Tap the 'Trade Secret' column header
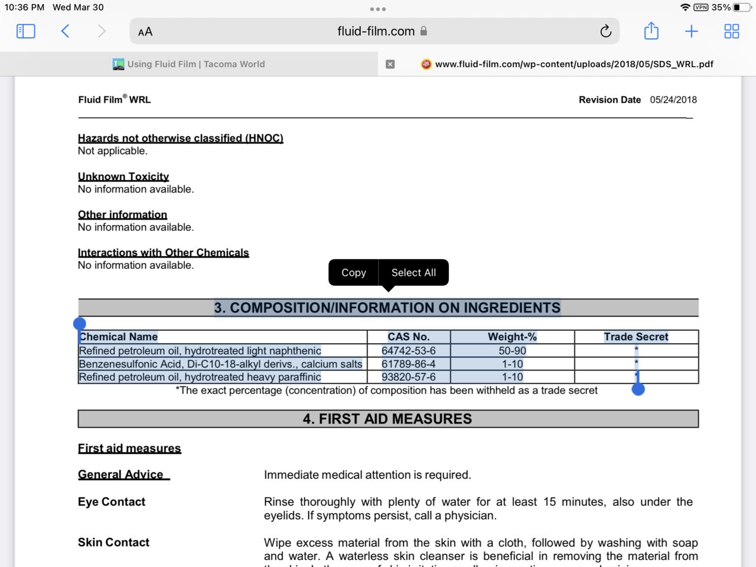Screen dimensions: 756x567 tap(636, 337)
